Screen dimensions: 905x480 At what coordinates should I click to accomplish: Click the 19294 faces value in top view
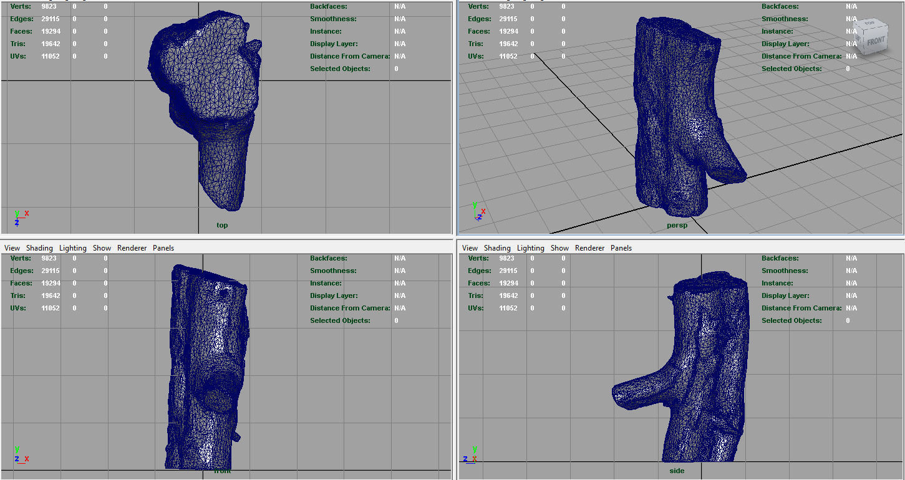click(51, 31)
